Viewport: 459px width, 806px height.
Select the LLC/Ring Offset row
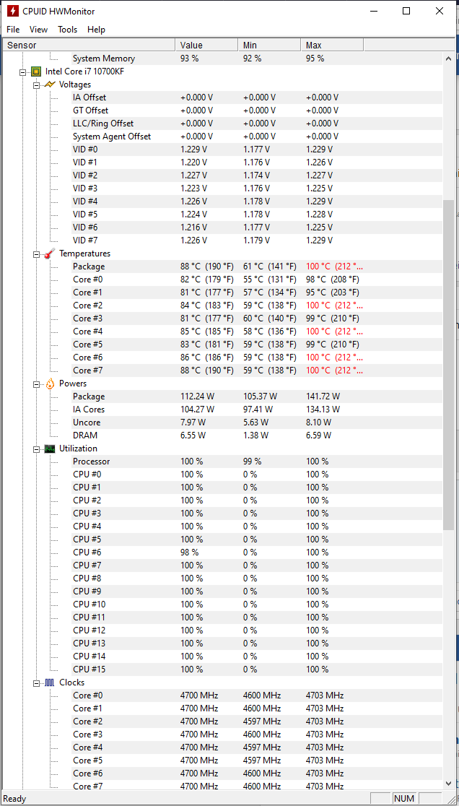click(257, 123)
